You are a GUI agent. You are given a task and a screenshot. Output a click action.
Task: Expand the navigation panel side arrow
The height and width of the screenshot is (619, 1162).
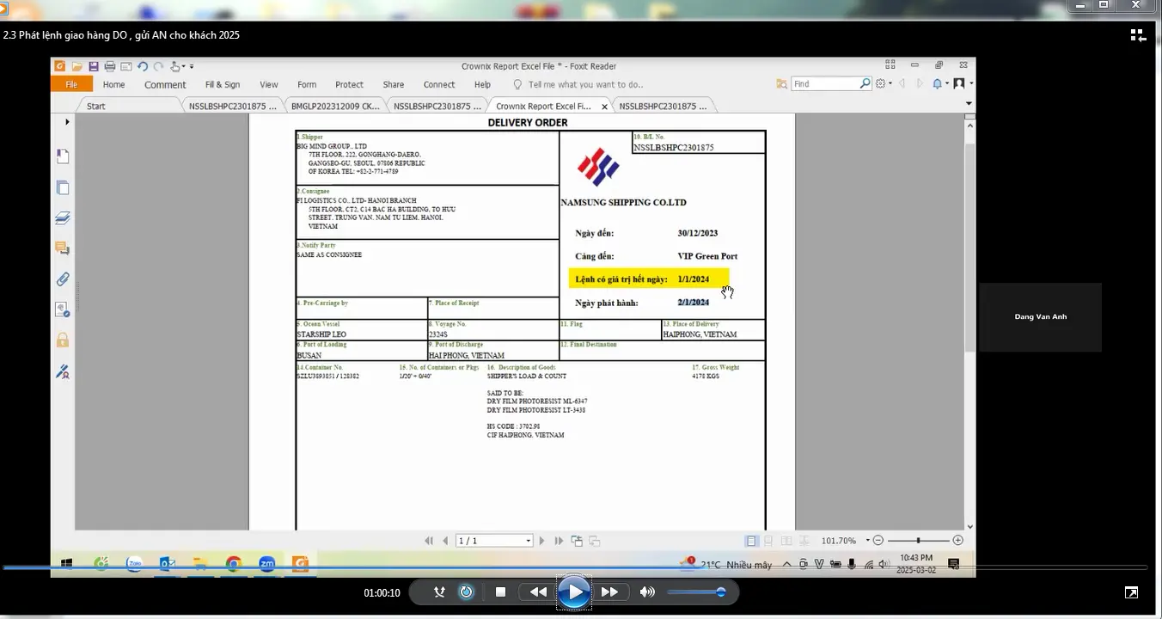pos(67,122)
